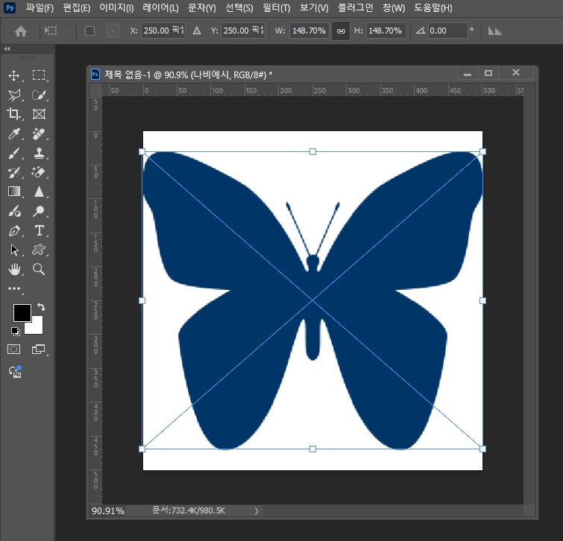Viewport: 563px width, 541px height.
Task: Select the Zoom magnifier tool
Action: (39, 269)
